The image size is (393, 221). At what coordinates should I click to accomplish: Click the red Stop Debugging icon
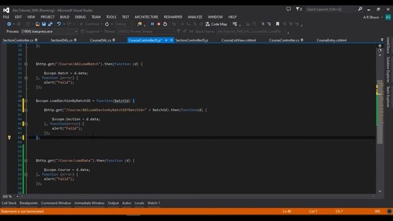(x=158, y=24)
